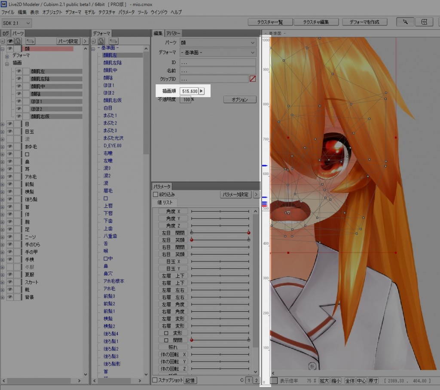440x390 pixels.
Task: Toggle visibility of the 目玉 part
Action: tap(10, 132)
